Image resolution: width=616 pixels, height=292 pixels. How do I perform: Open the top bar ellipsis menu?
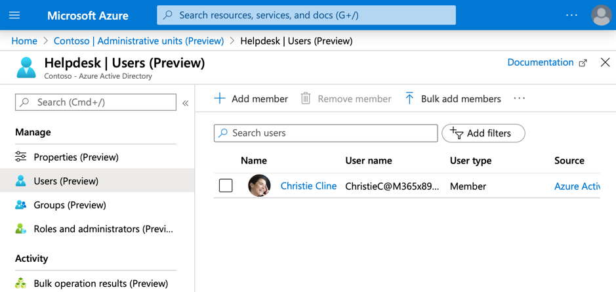pyautogui.click(x=571, y=15)
